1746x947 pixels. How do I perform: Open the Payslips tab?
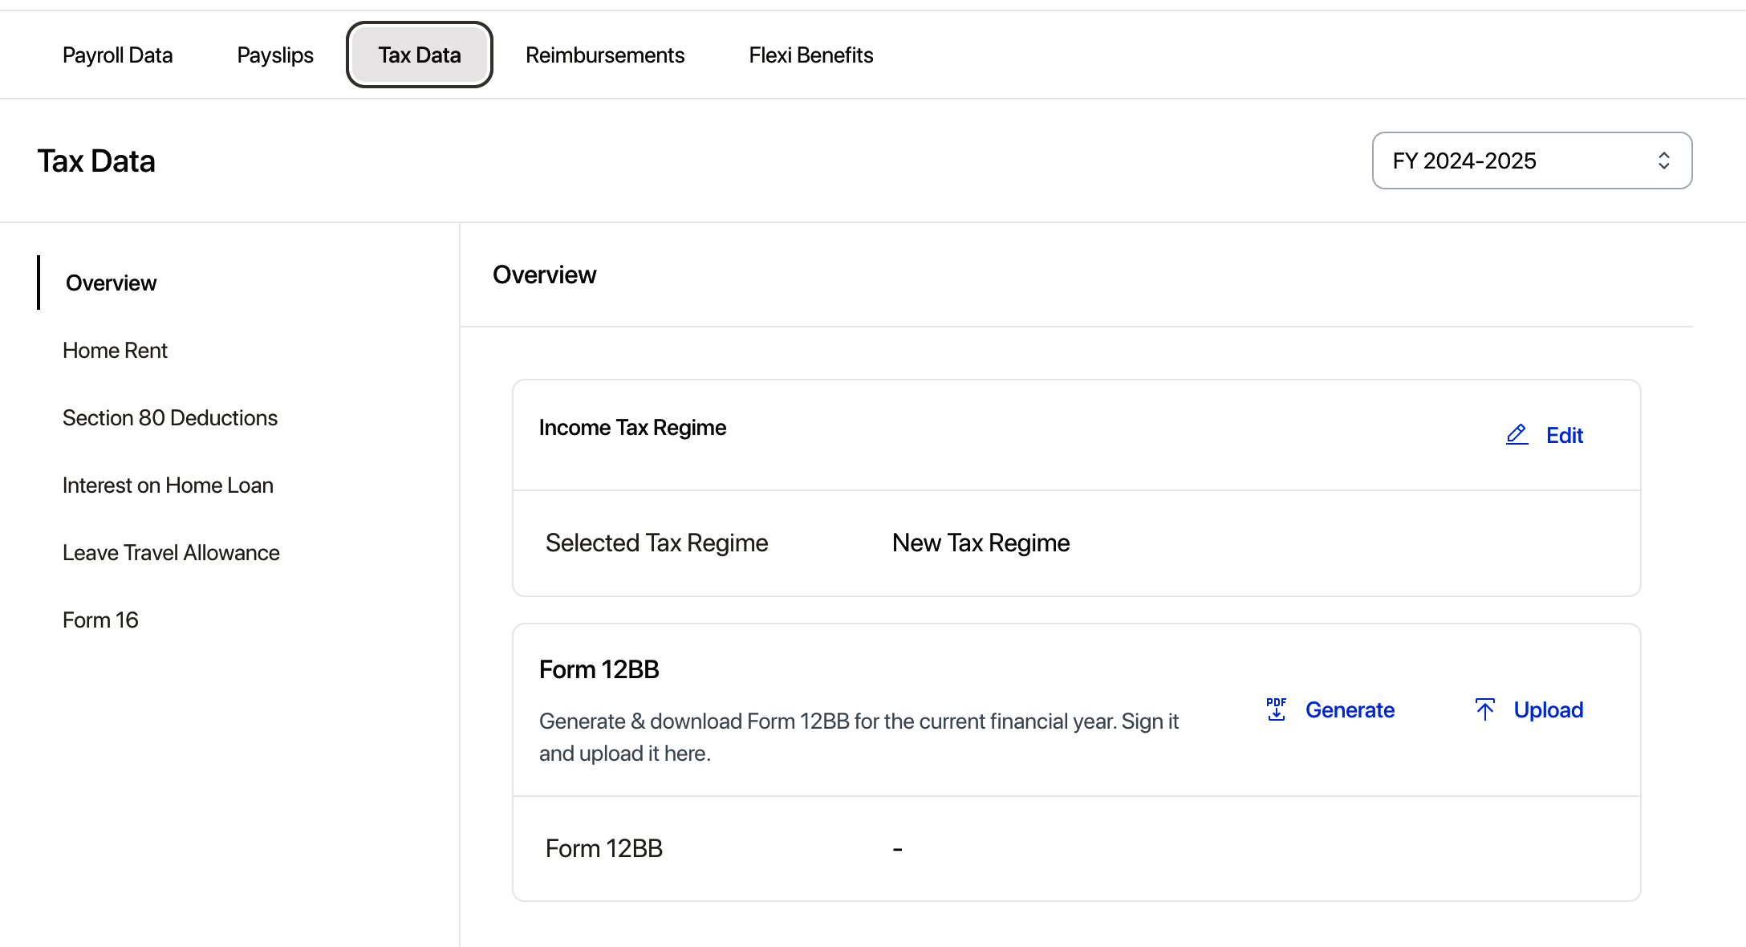[x=275, y=55]
